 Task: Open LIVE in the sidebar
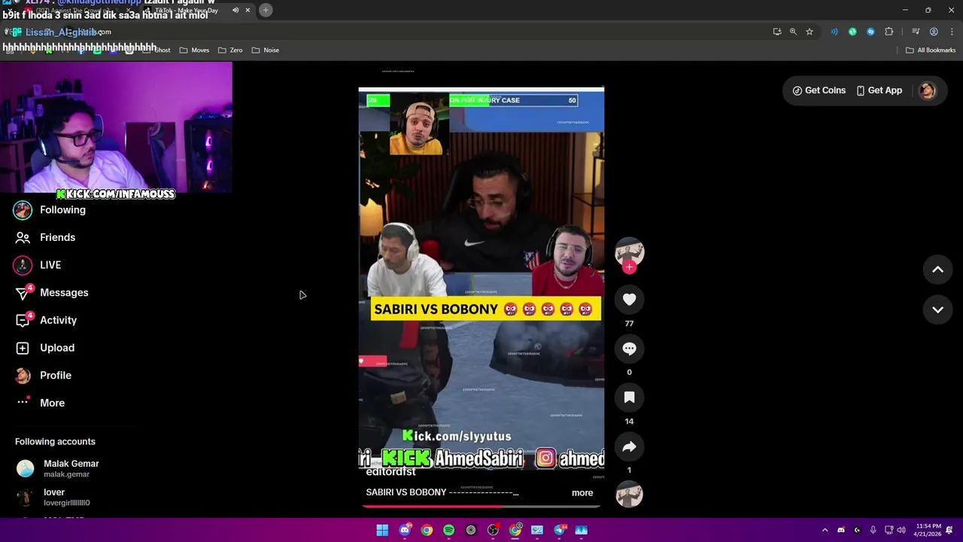point(38,265)
